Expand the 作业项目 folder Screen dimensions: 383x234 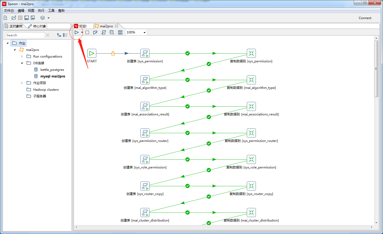[22, 83]
